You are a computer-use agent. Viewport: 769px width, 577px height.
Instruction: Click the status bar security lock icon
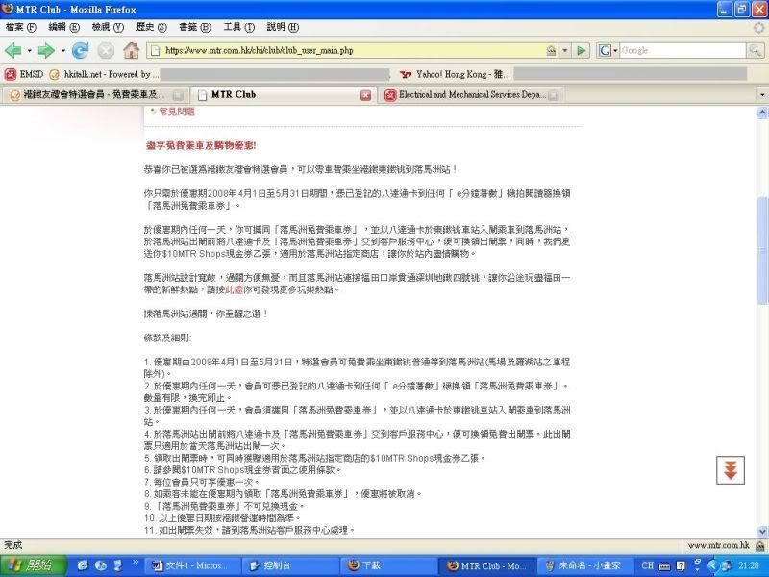[x=760, y=545]
